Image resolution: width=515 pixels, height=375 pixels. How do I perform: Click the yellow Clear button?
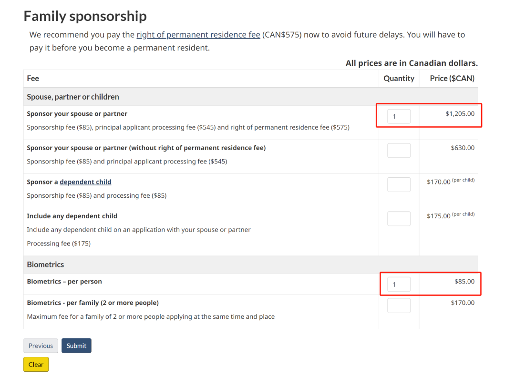36,365
